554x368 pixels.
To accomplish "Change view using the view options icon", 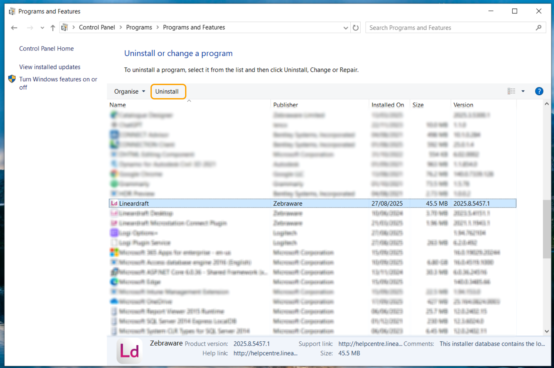I will (x=511, y=91).
